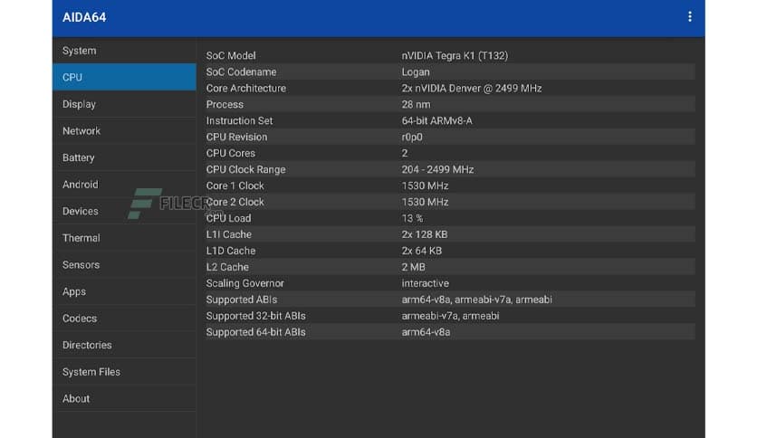Viewport: 757px width, 438px height.
Task: Open the System Files section
Action: (x=124, y=372)
